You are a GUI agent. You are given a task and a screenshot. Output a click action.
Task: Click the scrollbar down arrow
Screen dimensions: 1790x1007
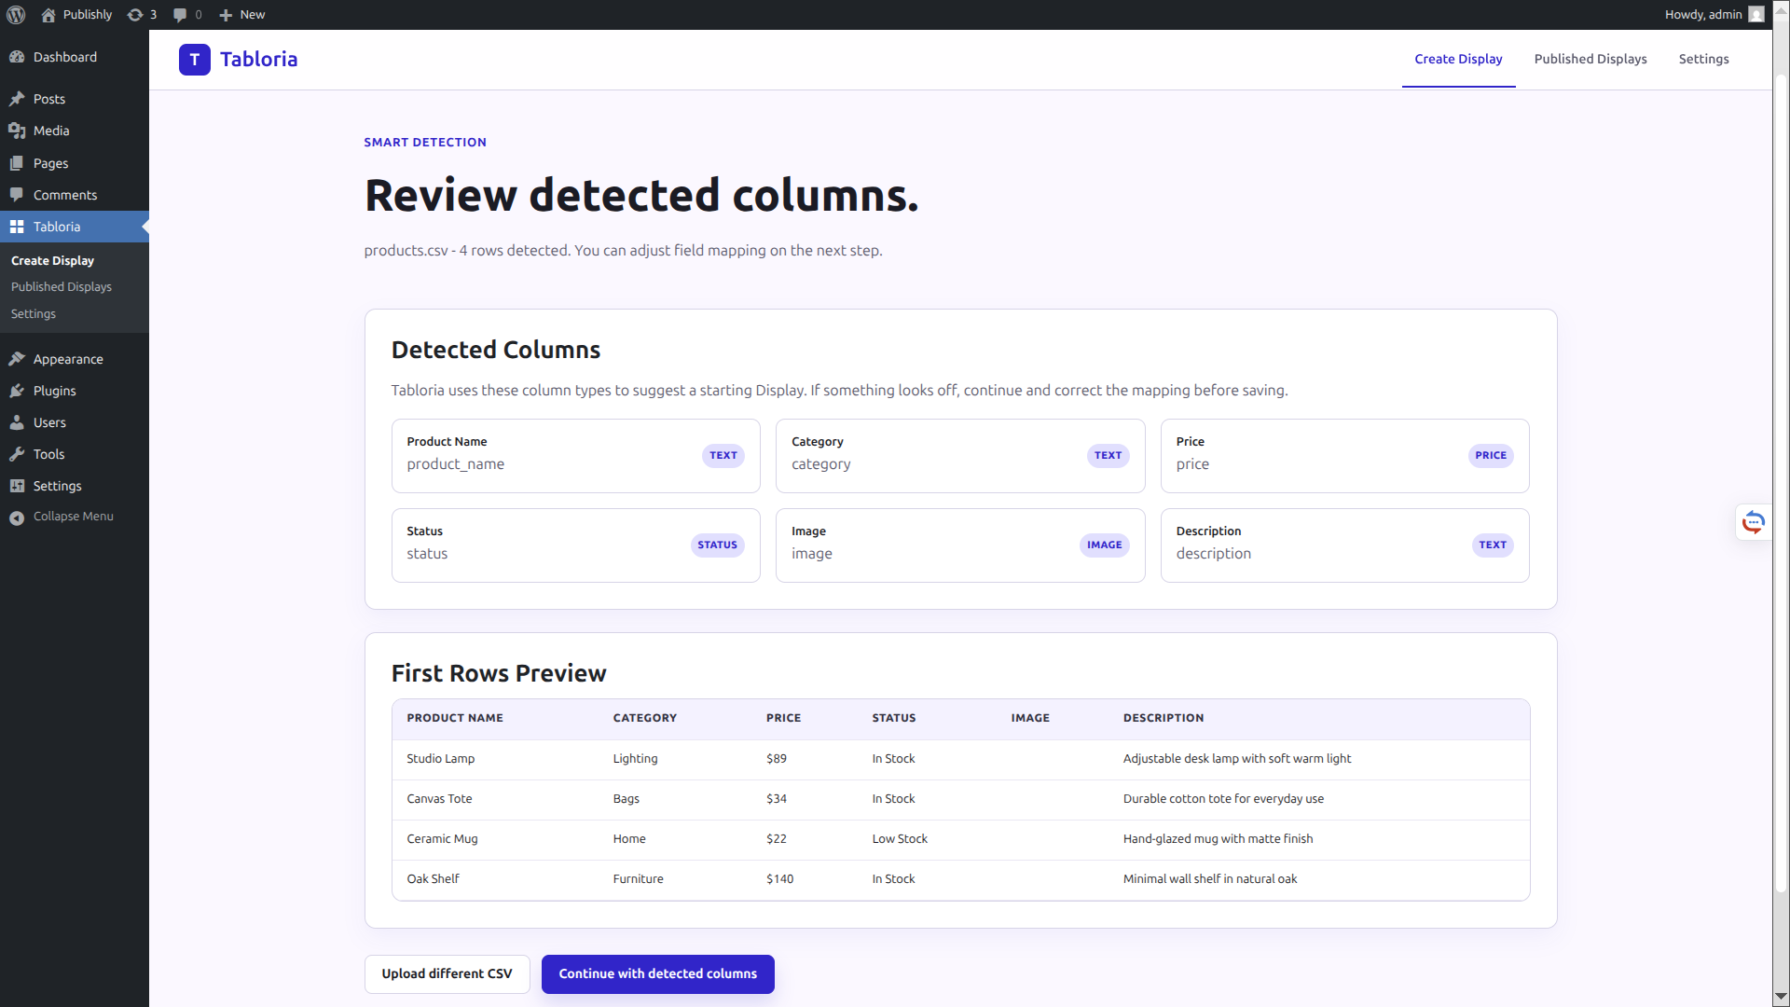pyautogui.click(x=1781, y=999)
